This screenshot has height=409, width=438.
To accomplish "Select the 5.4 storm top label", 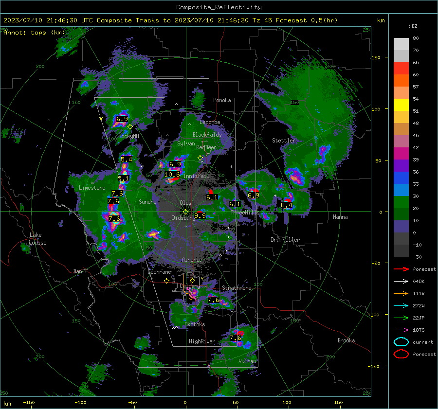I will (x=126, y=160).
